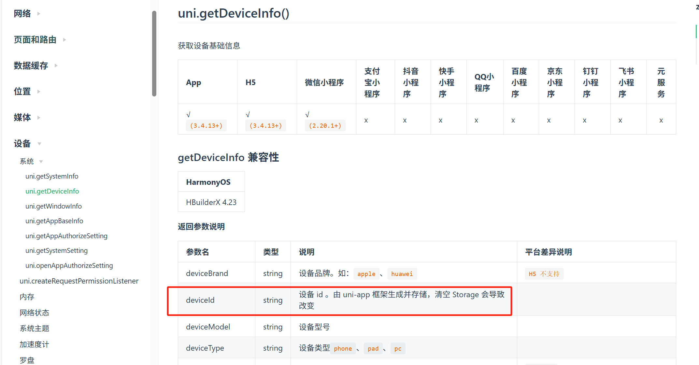The height and width of the screenshot is (365, 699).
Task: Open 罗盘 sidebar item
Action: [x=27, y=360]
